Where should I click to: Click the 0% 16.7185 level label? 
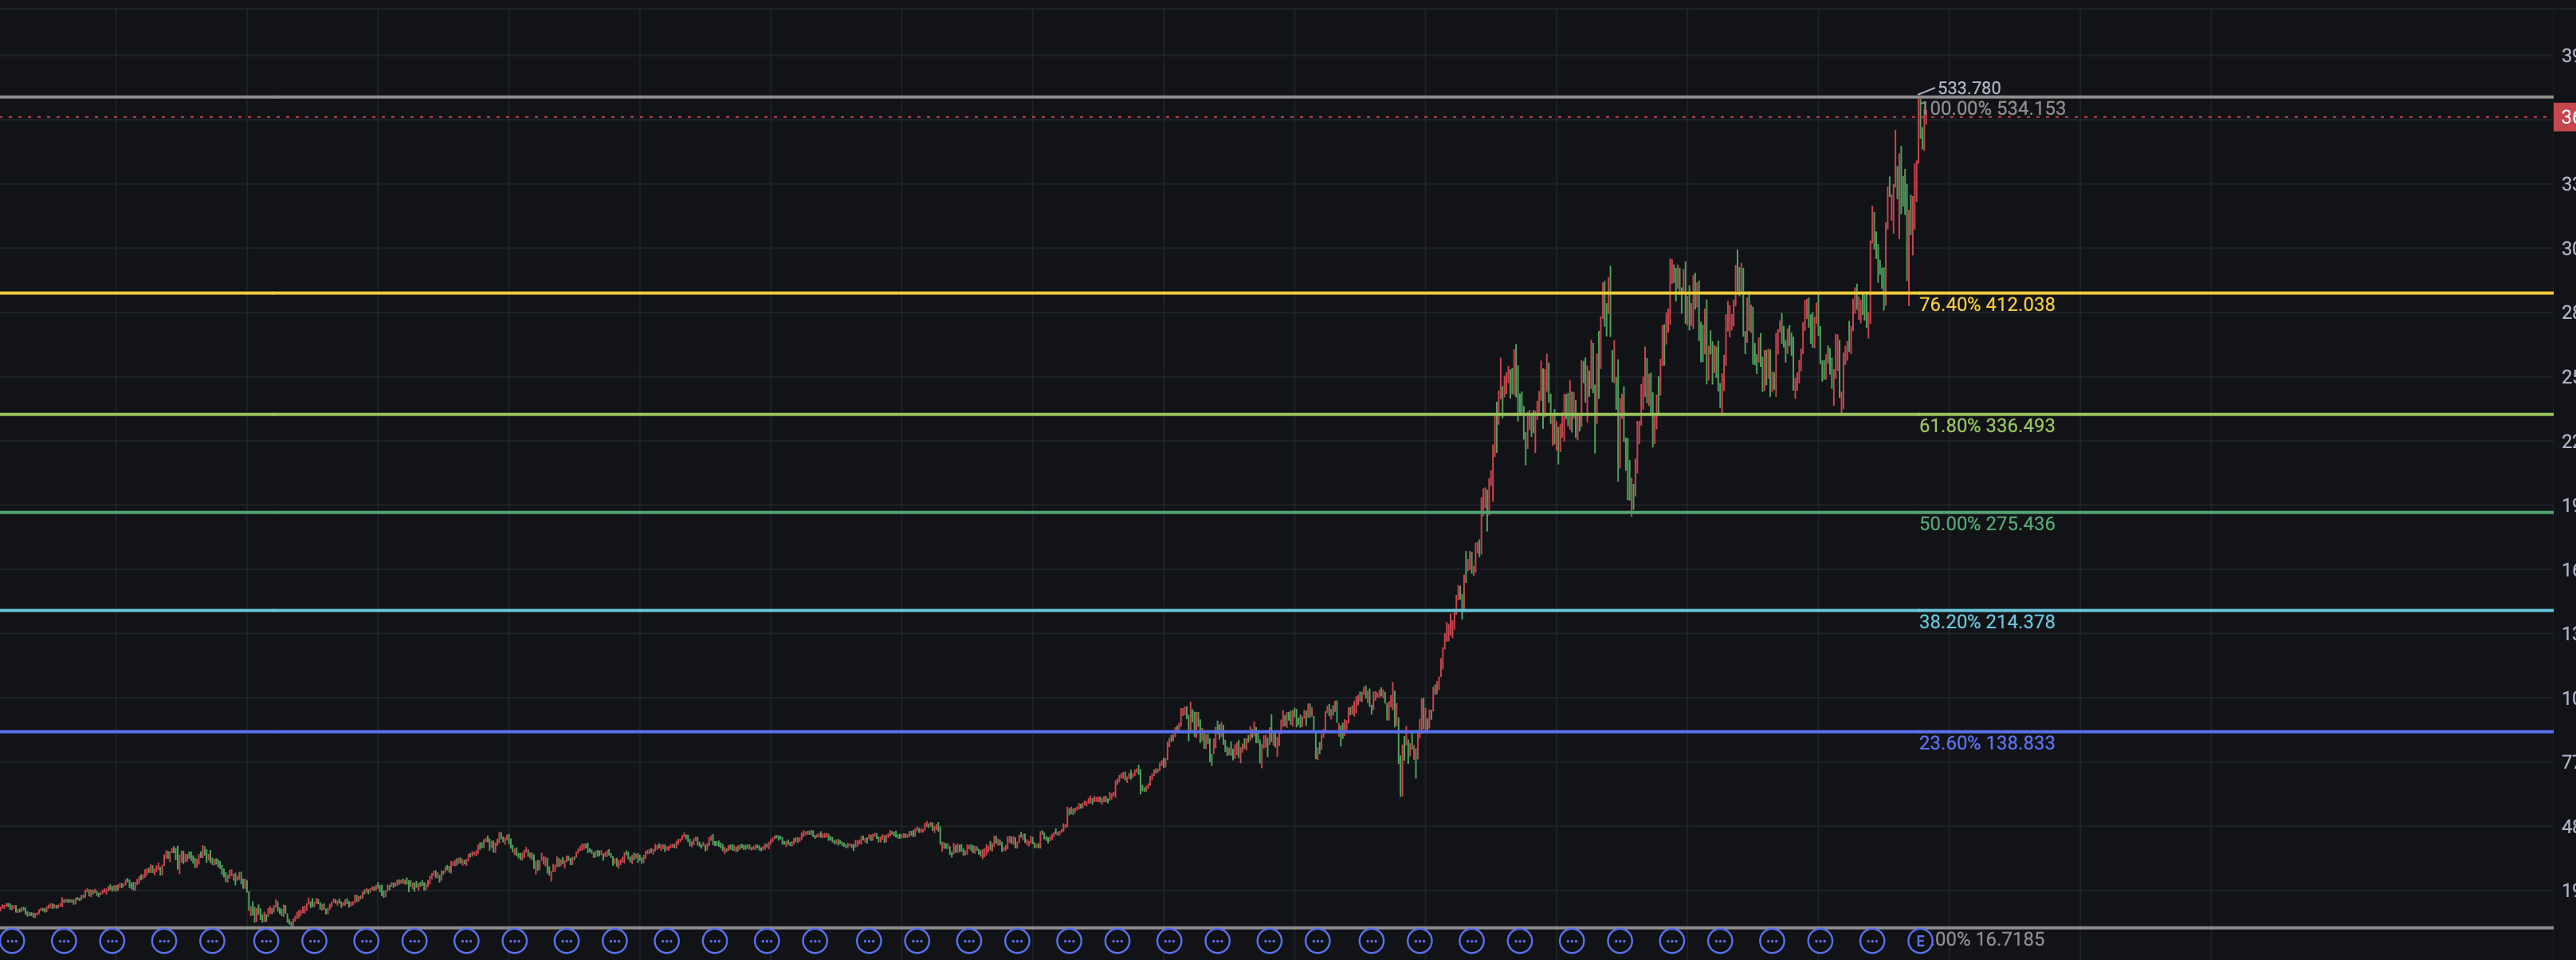coord(1989,939)
